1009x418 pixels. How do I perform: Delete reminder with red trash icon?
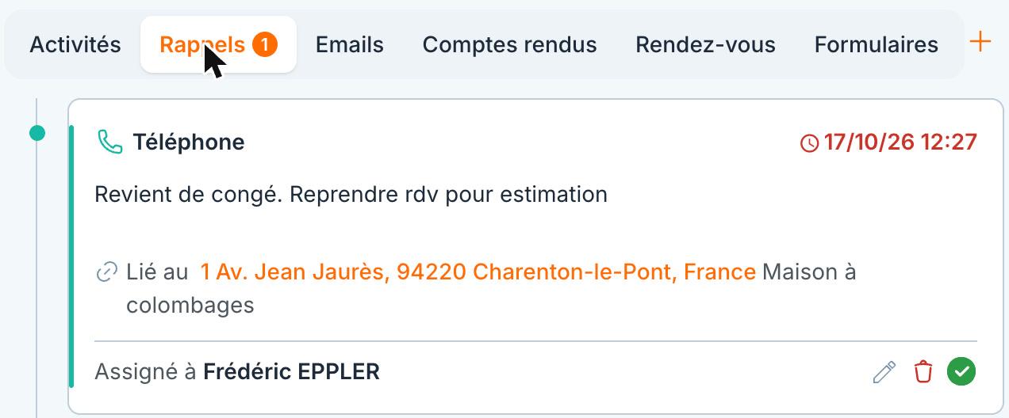pos(923,371)
